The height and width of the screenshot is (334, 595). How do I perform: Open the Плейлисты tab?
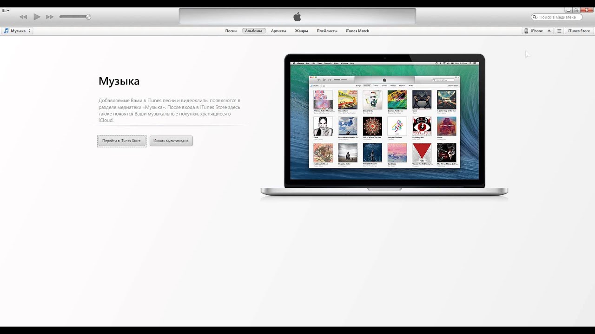[x=327, y=31]
